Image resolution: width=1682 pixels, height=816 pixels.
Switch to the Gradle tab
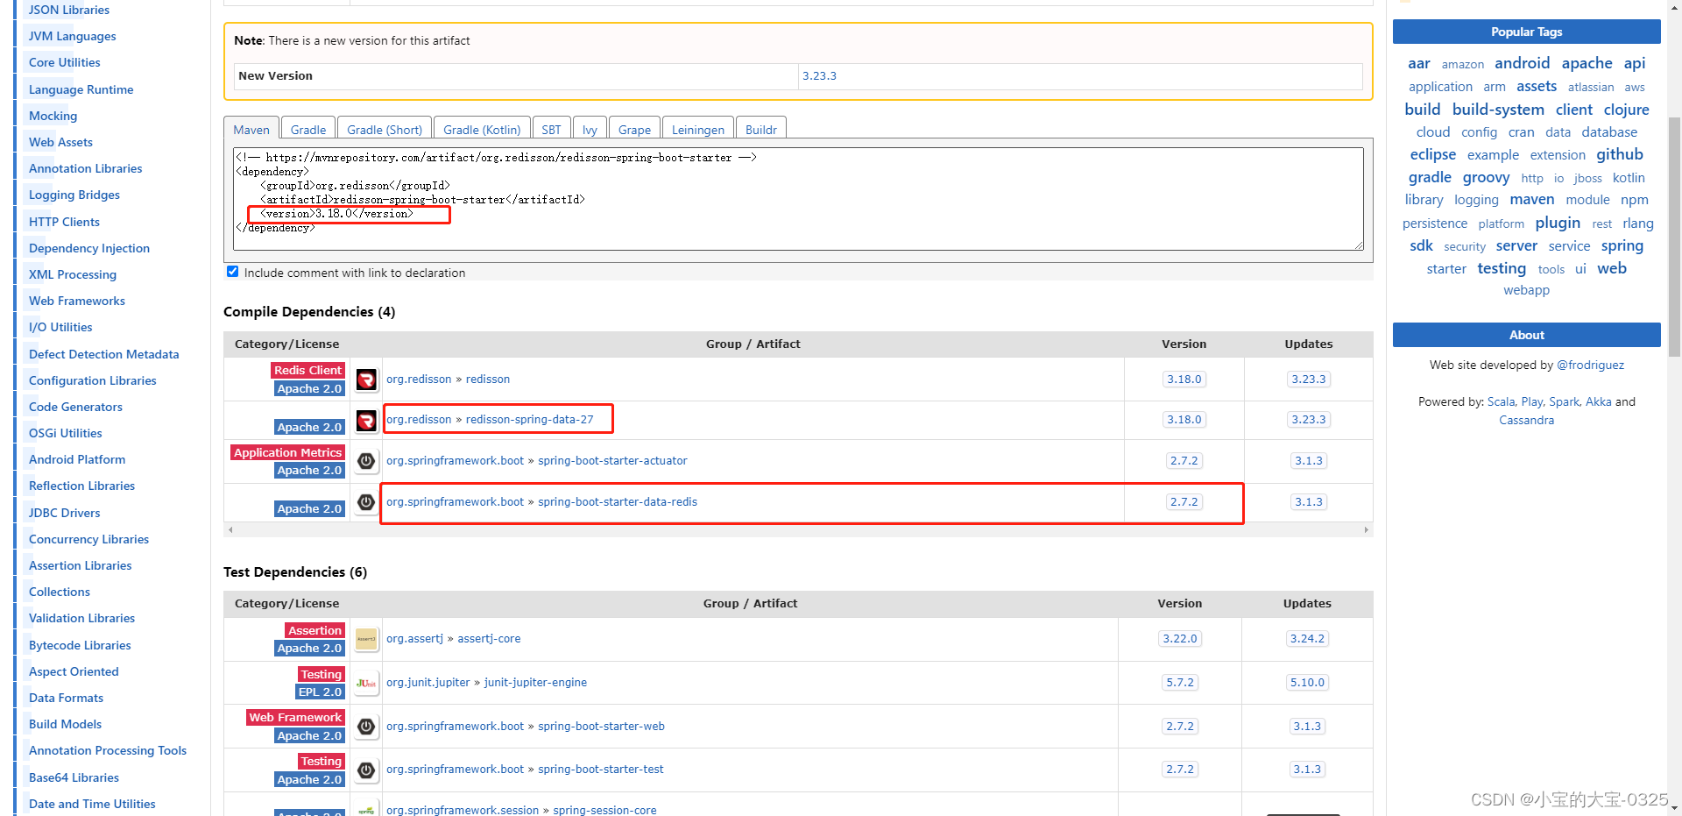pos(308,129)
